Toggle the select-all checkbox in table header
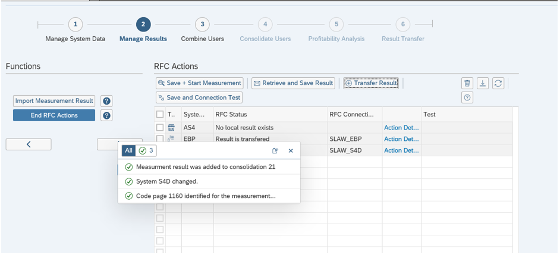Screen dimensions: 560x255 tap(160, 115)
